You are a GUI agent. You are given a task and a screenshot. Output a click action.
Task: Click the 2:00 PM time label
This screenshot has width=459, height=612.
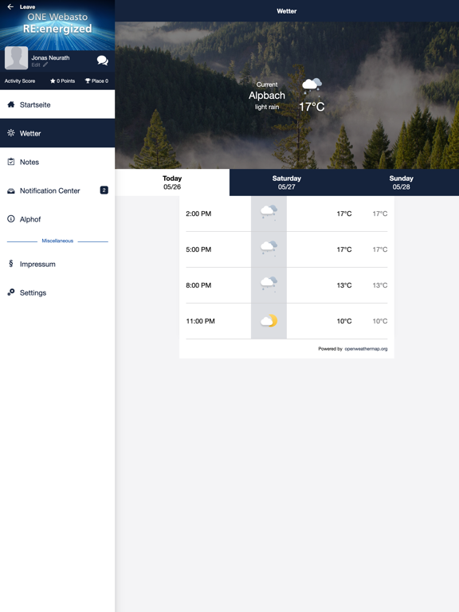click(x=198, y=214)
